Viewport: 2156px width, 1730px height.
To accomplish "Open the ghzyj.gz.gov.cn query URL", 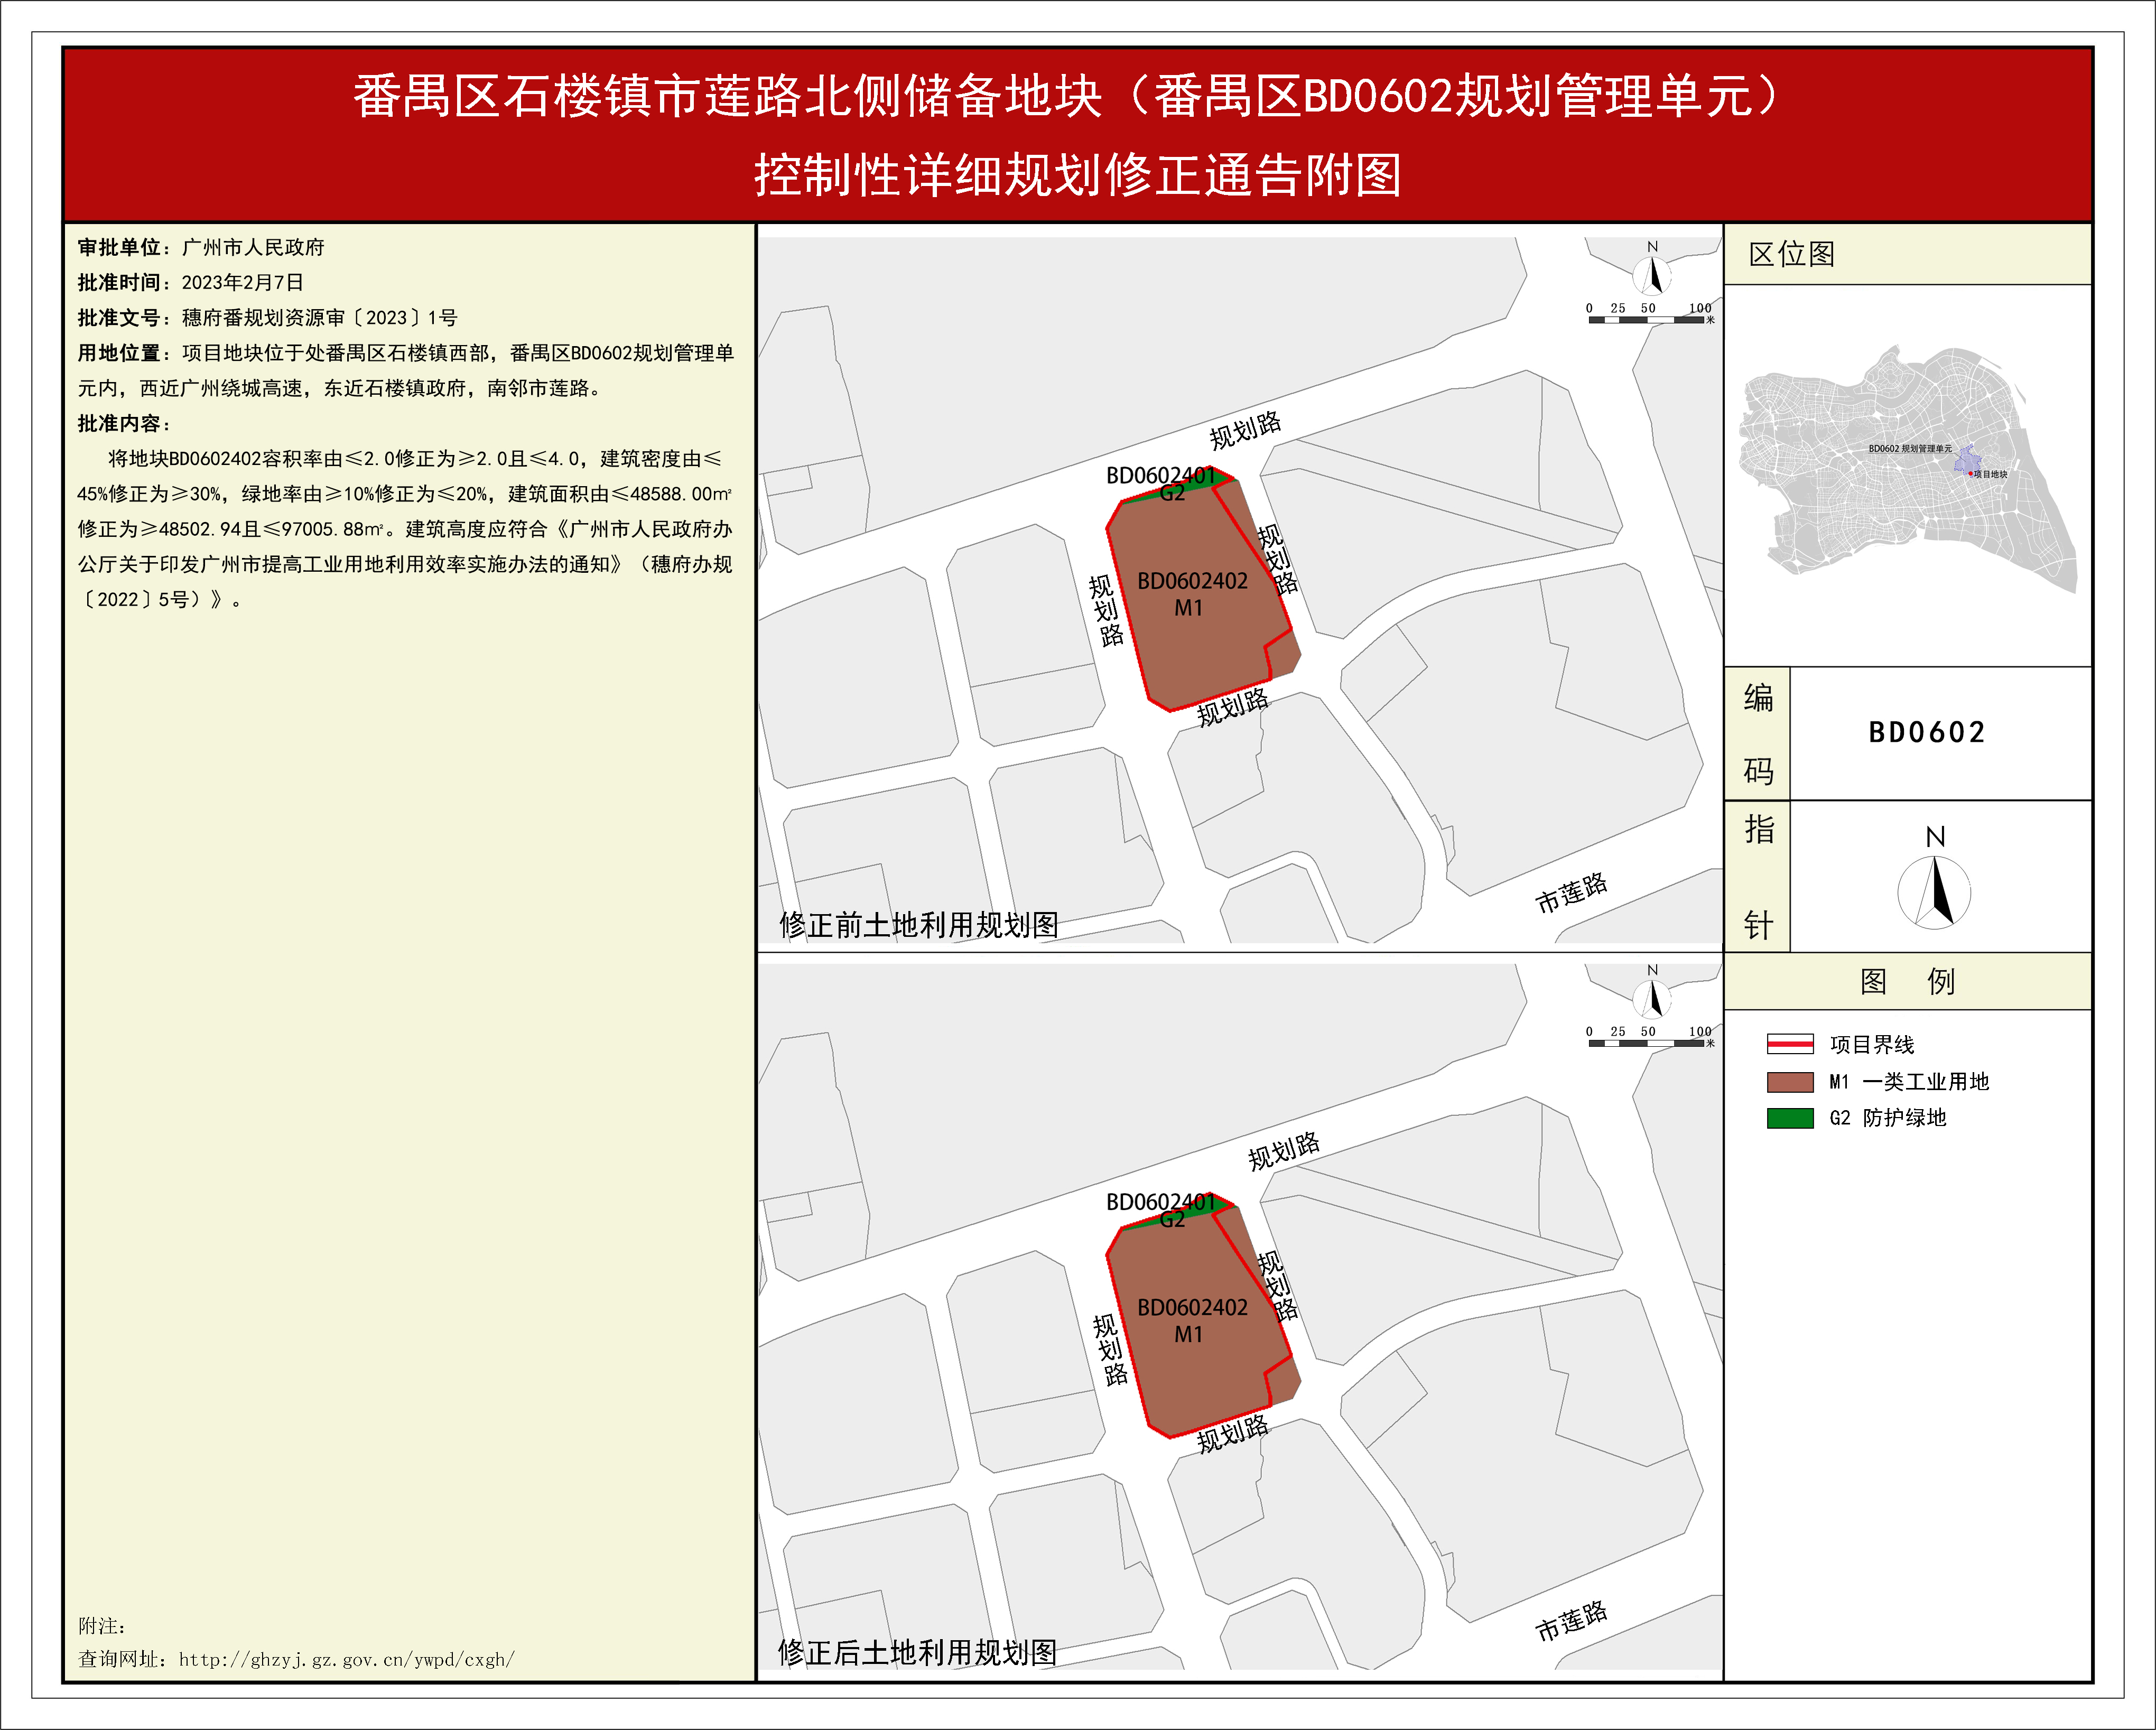I will coord(346,1659).
